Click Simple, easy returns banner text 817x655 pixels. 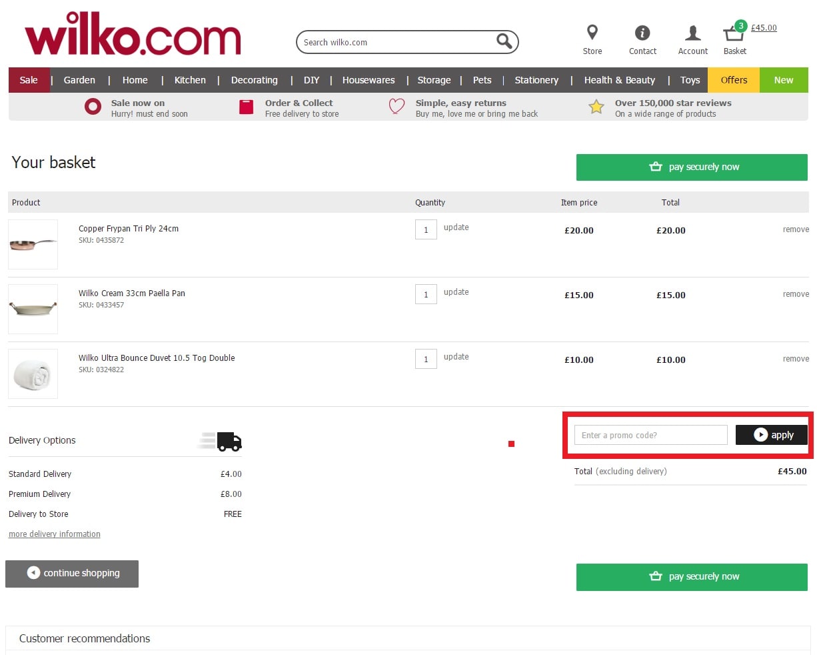coord(476,108)
